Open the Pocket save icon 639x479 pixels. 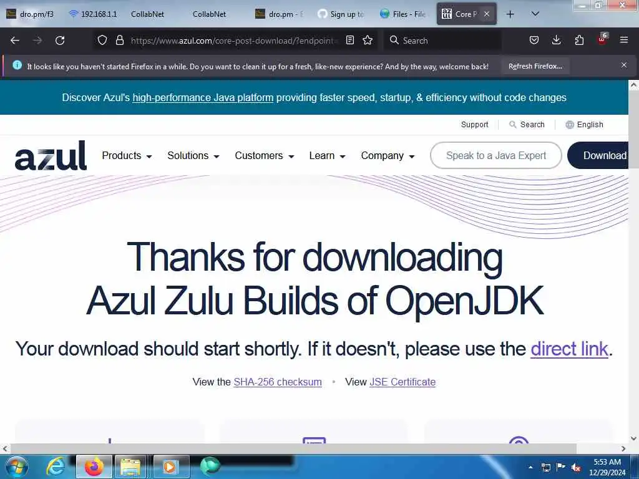pos(534,41)
